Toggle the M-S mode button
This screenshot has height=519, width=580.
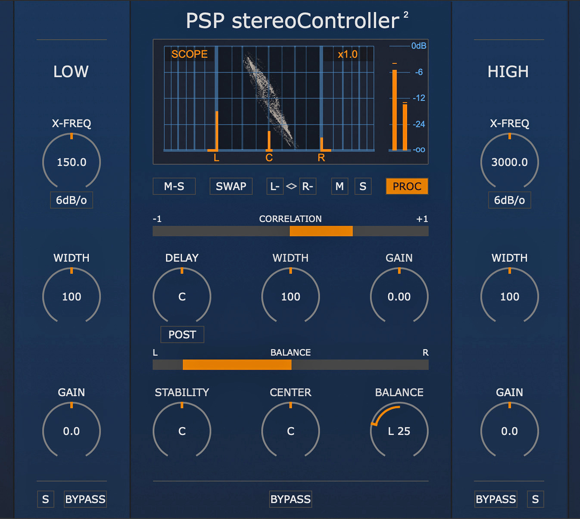pyautogui.click(x=174, y=186)
